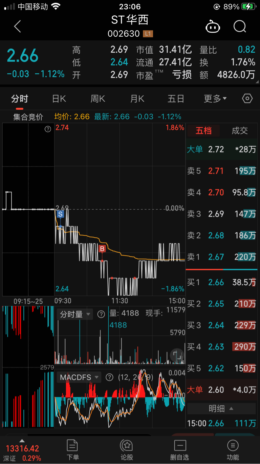
Task: Open the search magnifier icon
Action: tap(240, 26)
